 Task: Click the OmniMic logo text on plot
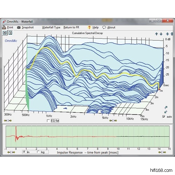point(11,41)
